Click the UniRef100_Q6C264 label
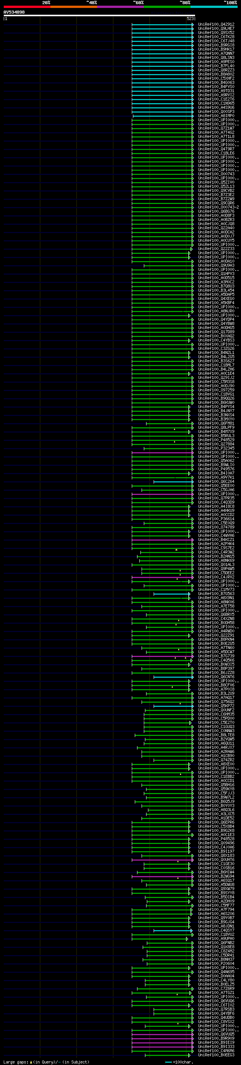Viewport: 241px width, 1065px height. pos(216,481)
